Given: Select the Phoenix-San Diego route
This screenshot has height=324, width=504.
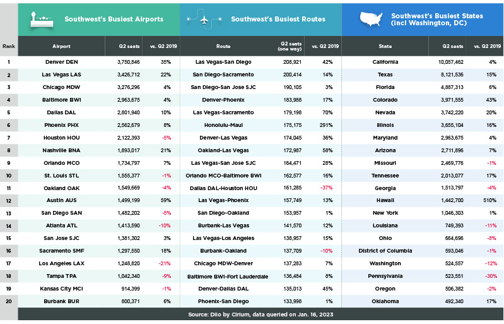Looking at the screenshot, I should 223,301.
